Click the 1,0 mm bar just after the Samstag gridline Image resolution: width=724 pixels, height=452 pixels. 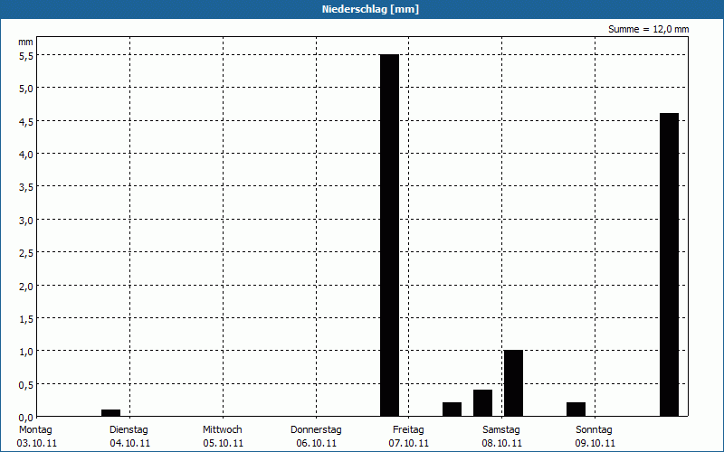click(x=513, y=383)
